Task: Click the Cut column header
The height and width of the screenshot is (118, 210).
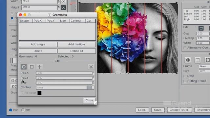Action: 91,21
